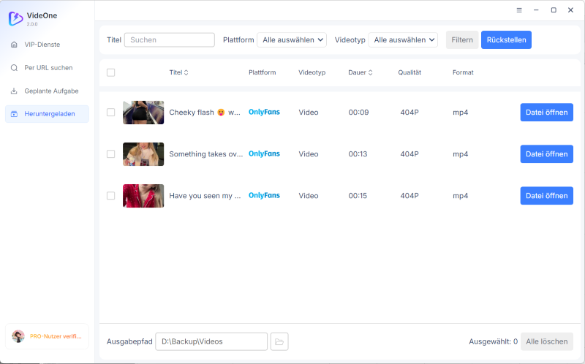
Task: Open Per URL suchen page
Action: tap(47, 68)
